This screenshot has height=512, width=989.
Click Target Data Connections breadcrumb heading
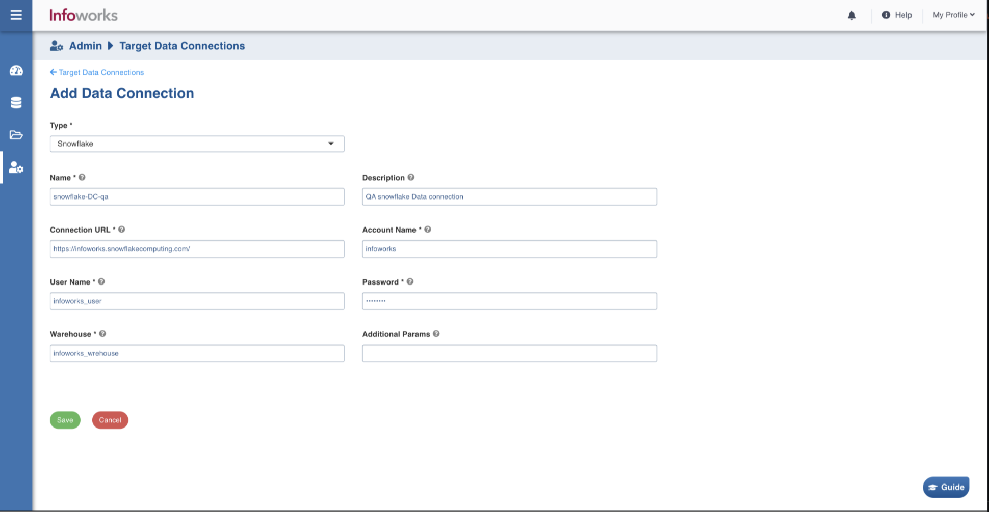pos(182,46)
